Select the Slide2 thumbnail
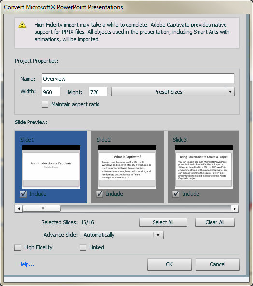253x286 pixels. point(127,167)
